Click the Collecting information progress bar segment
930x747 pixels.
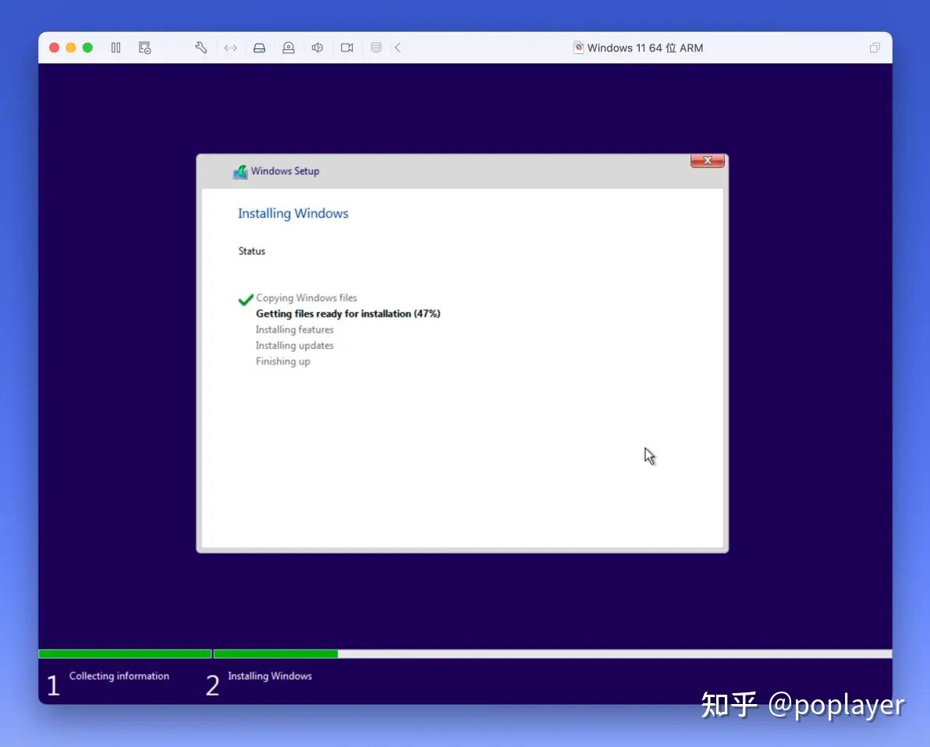tap(125, 654)
